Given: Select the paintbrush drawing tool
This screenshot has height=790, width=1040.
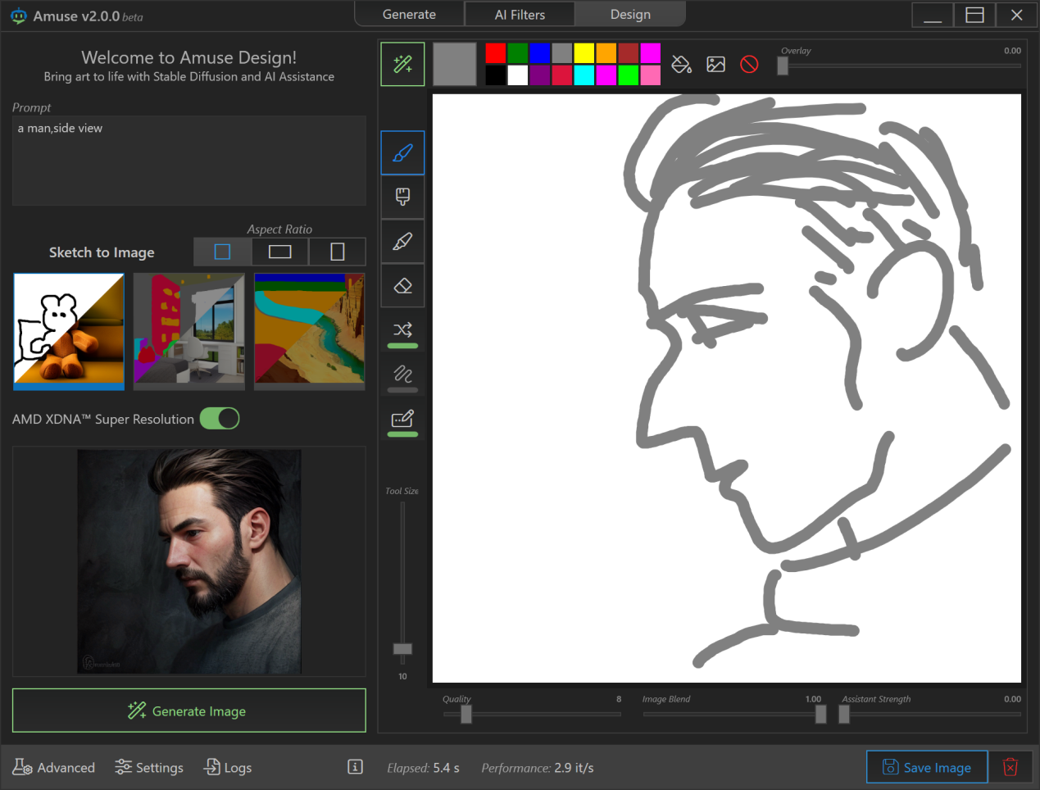Looking at the screenshot, I should (402, 153).
